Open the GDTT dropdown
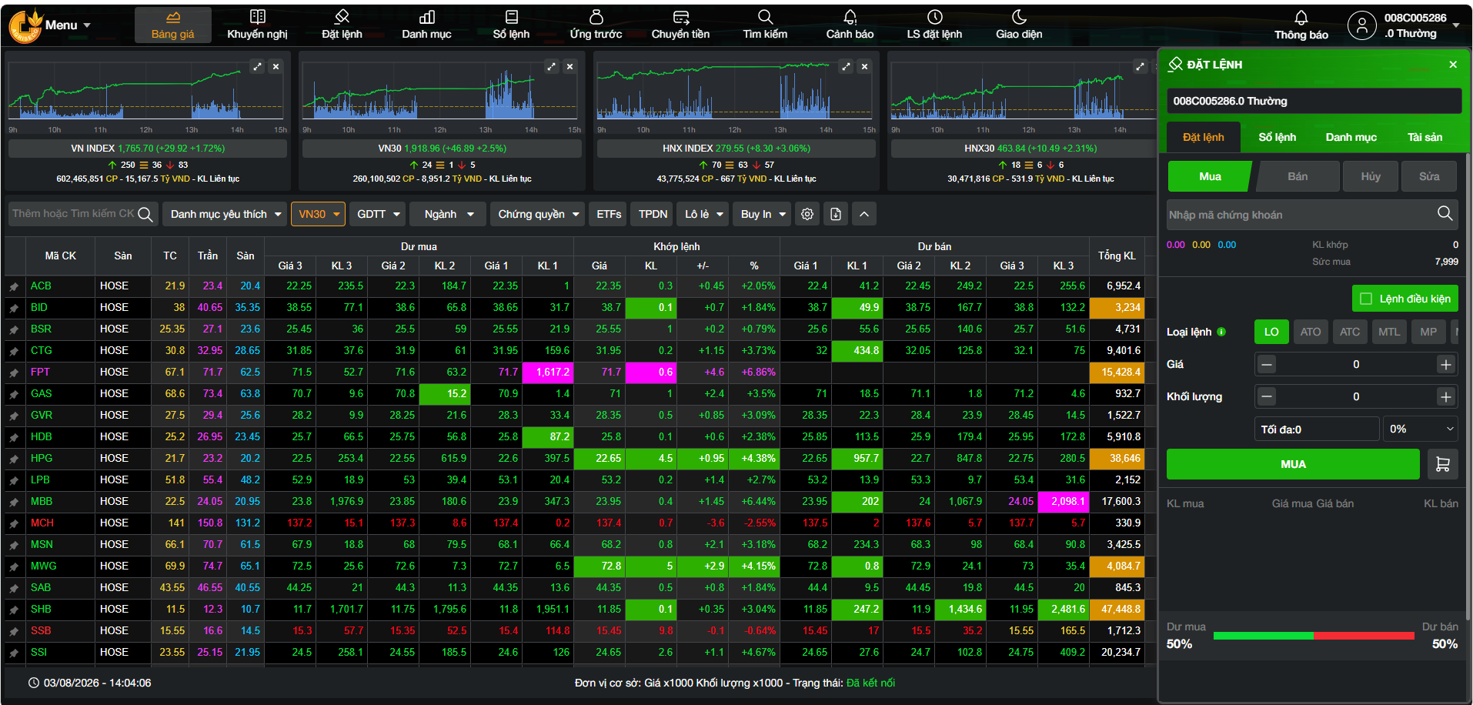Viewport: 1473px width, 705px height. [x=378, y=214]
